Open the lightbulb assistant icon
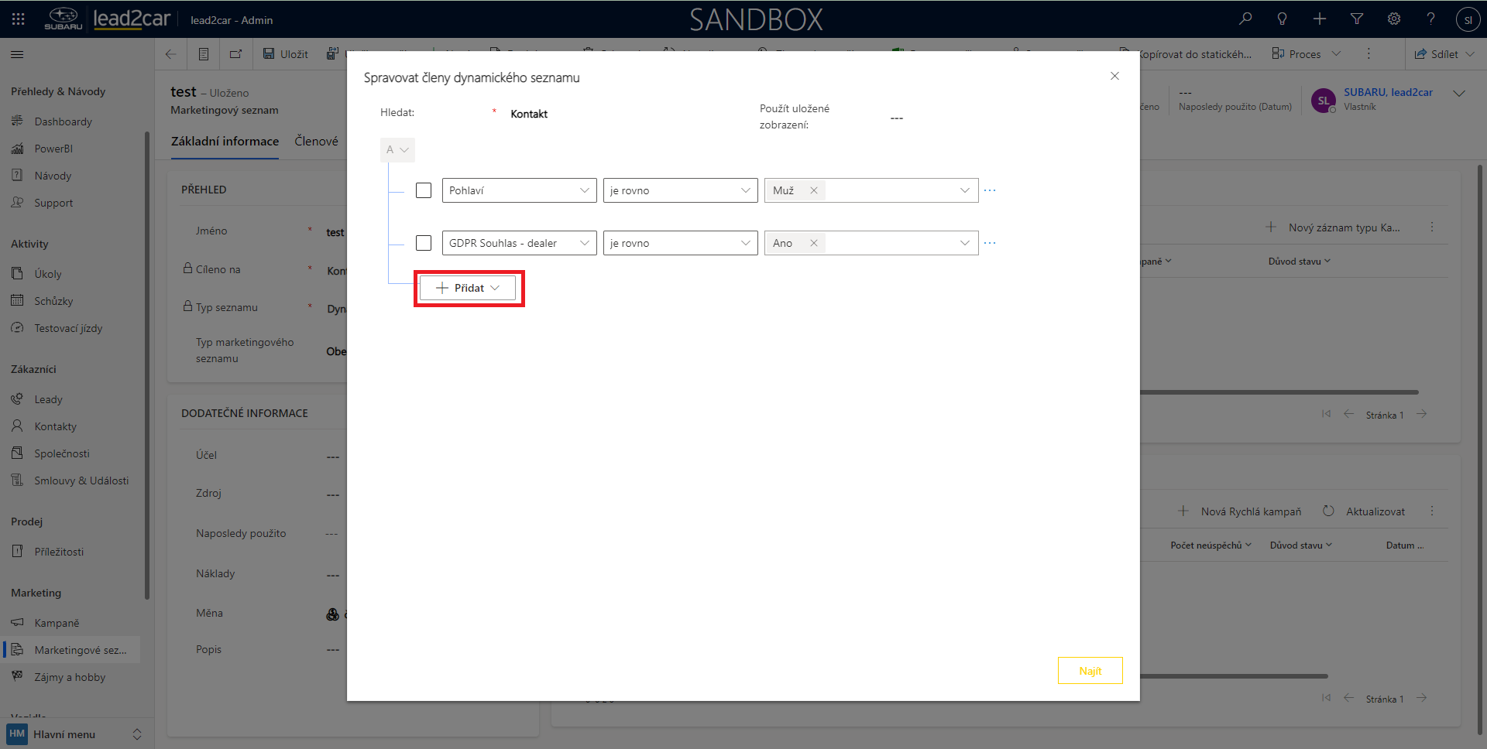The image size is (1487, 749). (x=1283, y=19)
